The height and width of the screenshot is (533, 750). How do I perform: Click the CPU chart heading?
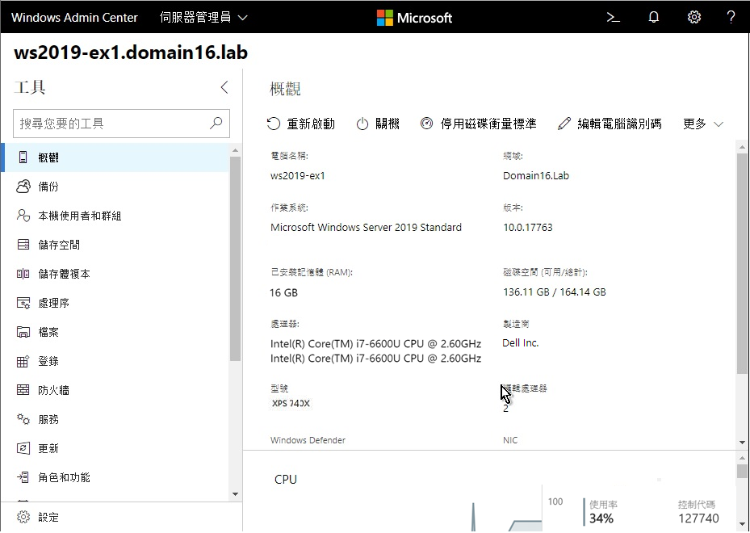pos(286,480)
